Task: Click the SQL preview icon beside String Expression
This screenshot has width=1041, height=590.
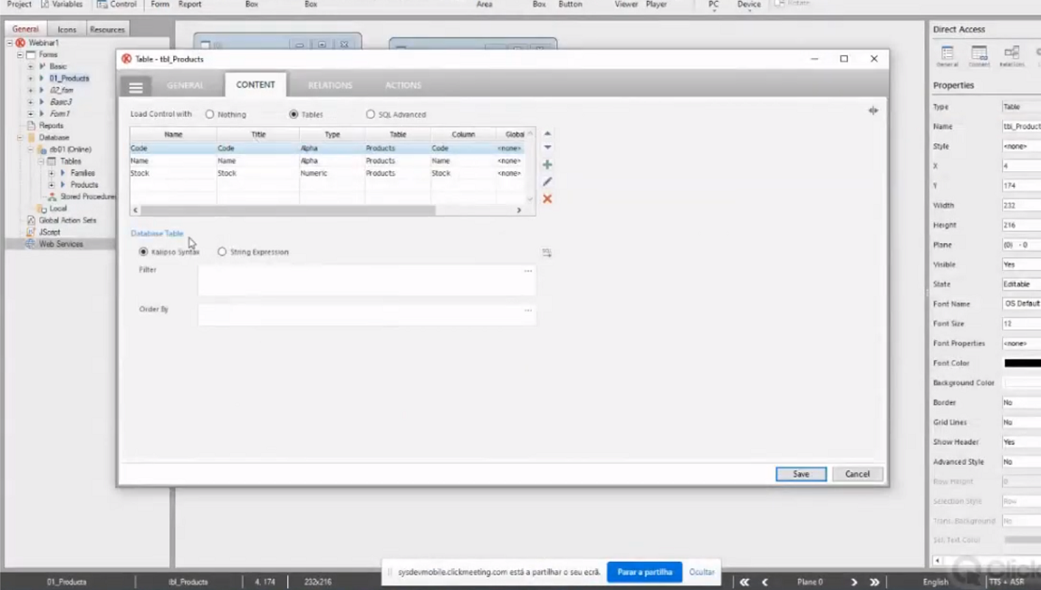Action: (x=546, y=253)
